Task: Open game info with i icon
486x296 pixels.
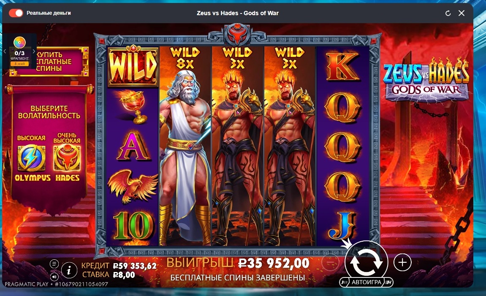Action: pos(69,270)
